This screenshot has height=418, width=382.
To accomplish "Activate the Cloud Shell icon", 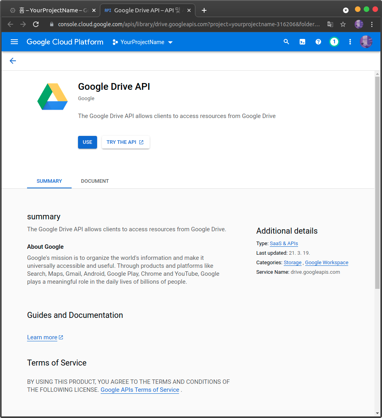I will [302, 42].
